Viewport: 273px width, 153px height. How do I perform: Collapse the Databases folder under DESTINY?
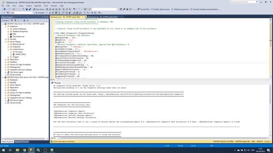[x=6, y=26]
